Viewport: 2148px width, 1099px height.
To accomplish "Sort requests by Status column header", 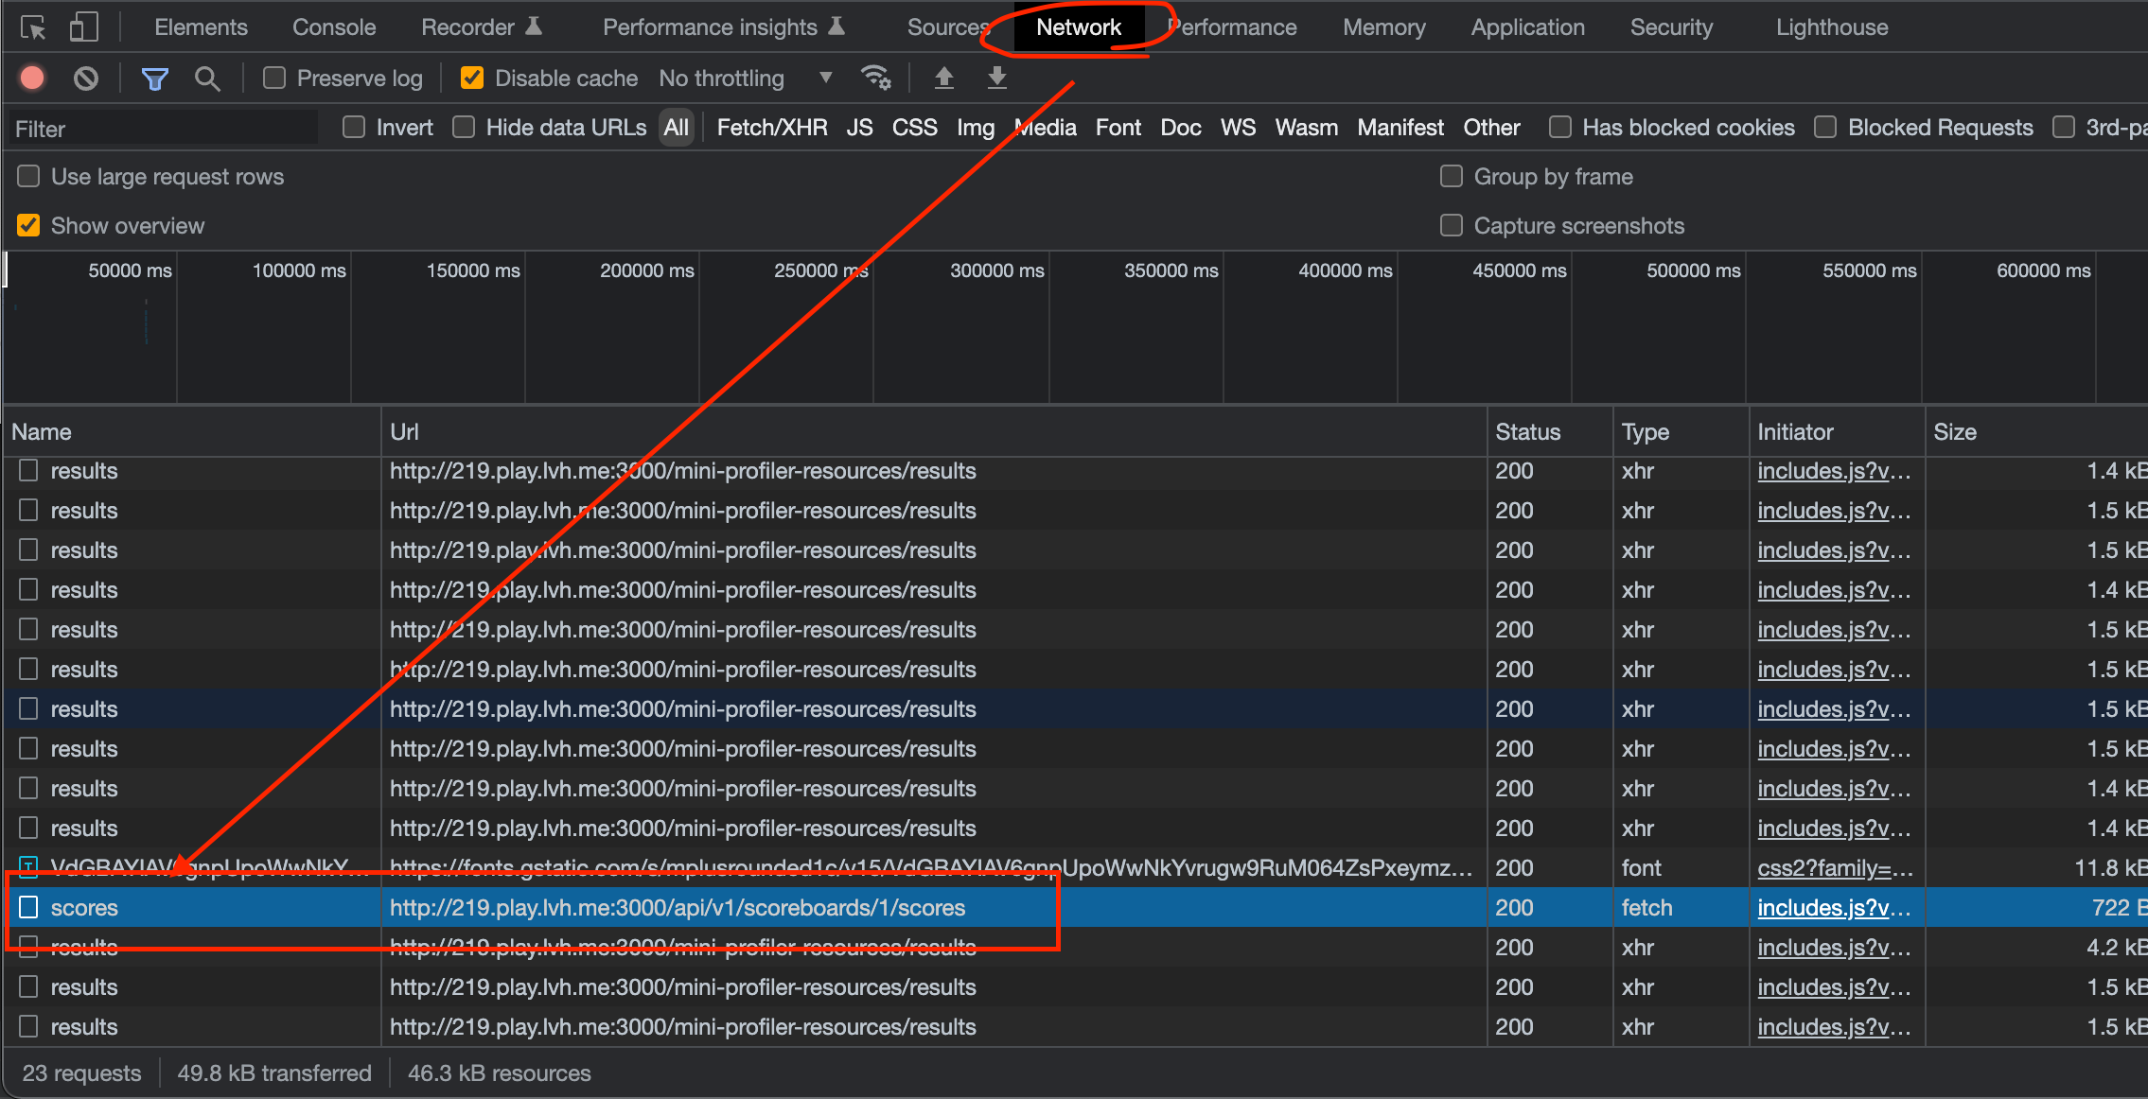I will [1527, 432].
